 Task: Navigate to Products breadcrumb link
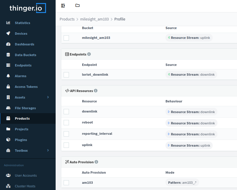click(67, 19)
